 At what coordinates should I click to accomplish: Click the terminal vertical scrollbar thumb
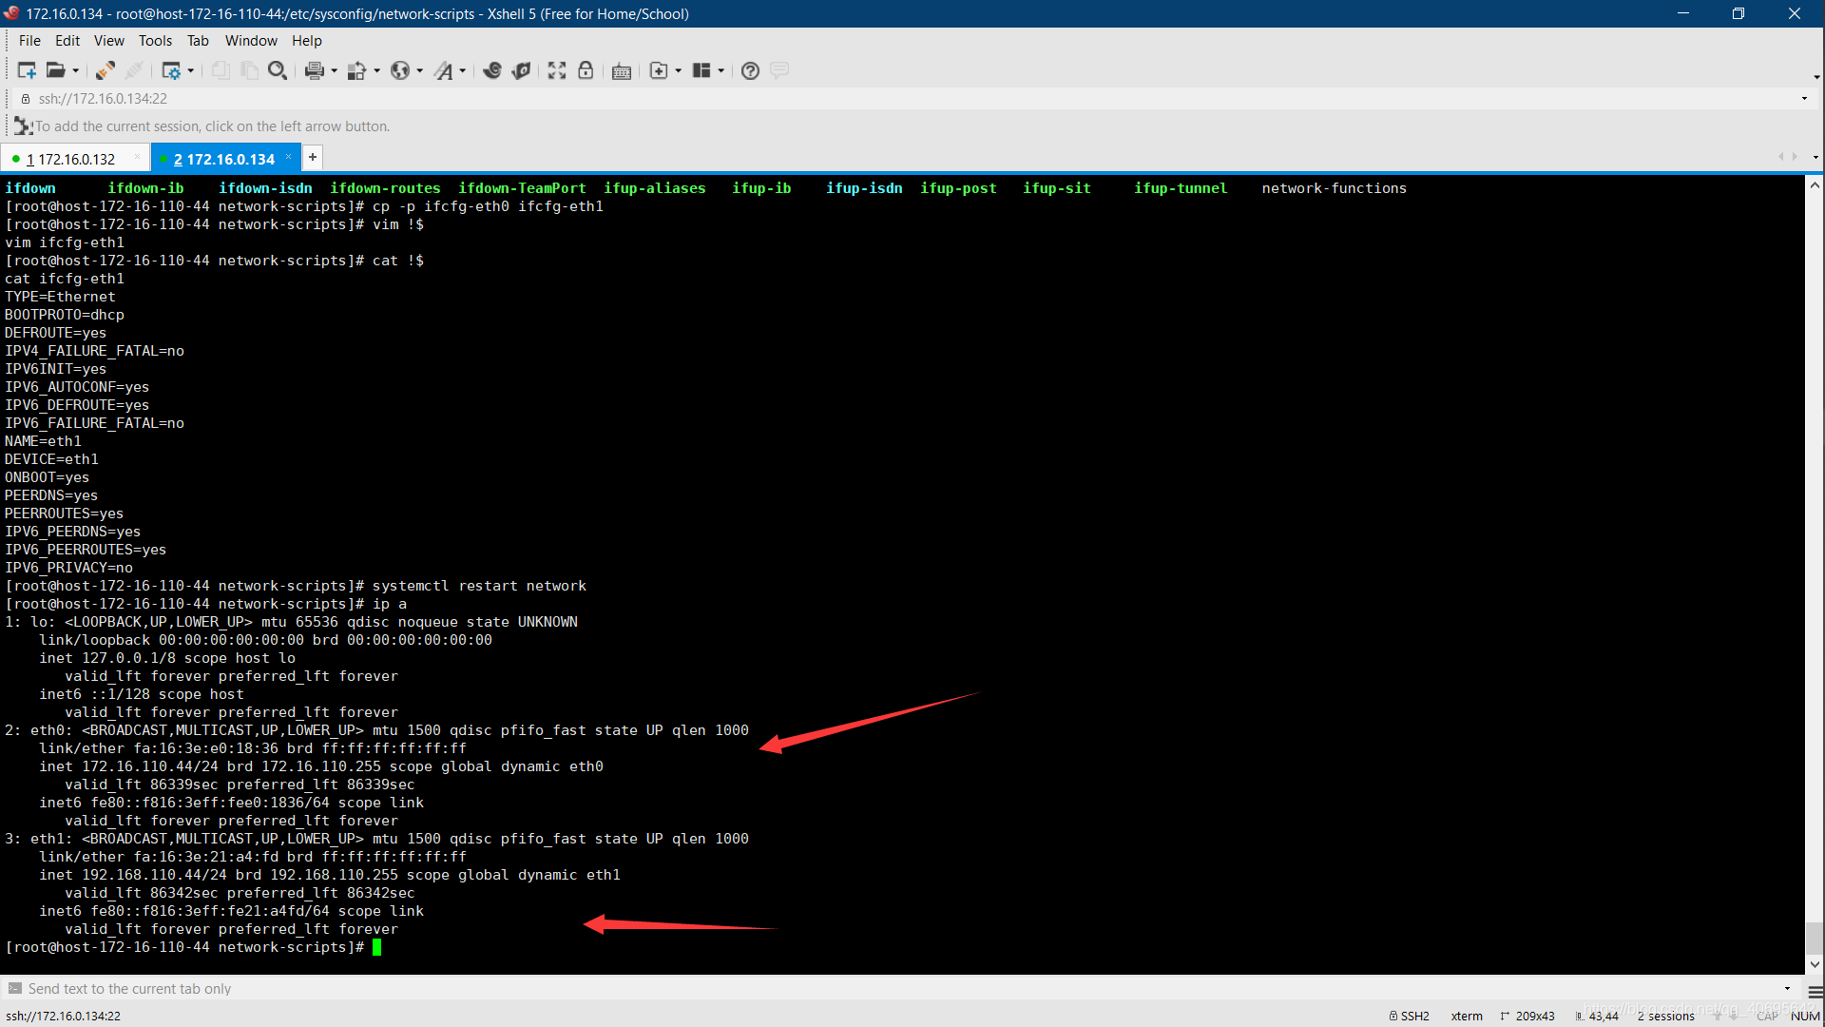click(x=1815, y=938)
